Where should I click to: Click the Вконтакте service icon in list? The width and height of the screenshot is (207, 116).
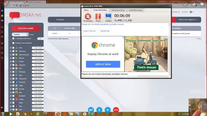(16, 51)
